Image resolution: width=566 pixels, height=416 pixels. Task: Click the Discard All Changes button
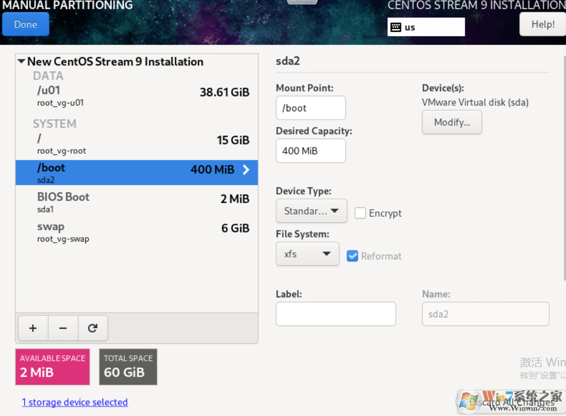[512, 402]
